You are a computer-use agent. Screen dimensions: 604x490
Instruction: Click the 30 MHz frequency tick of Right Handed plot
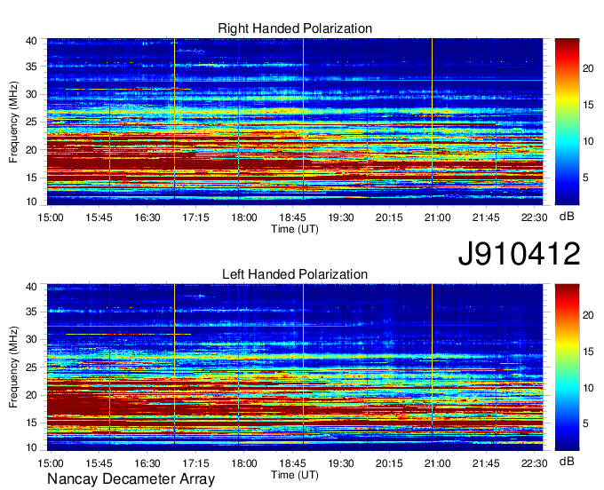coord(31,94)
